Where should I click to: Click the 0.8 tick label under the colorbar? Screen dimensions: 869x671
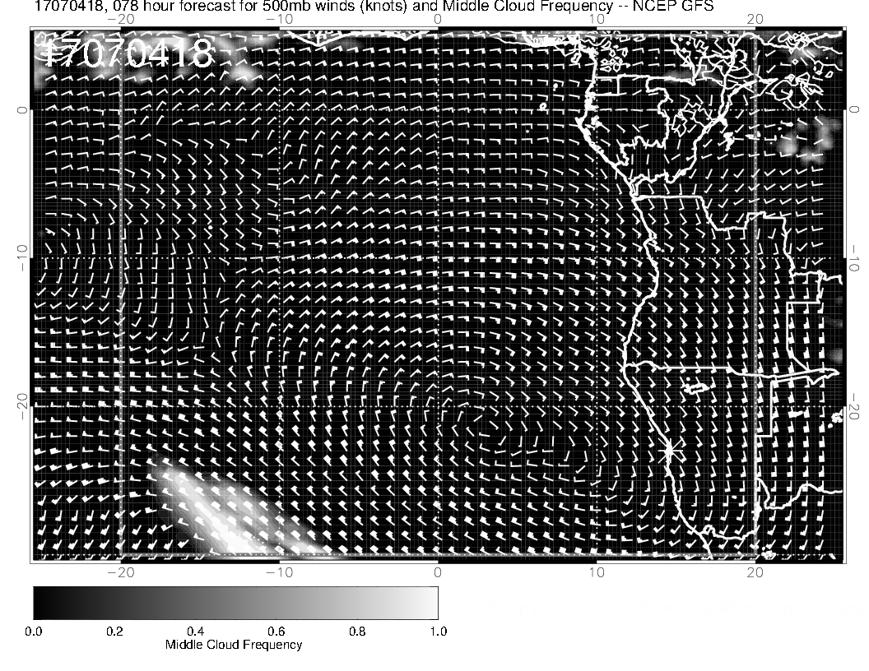click(357, 632)
